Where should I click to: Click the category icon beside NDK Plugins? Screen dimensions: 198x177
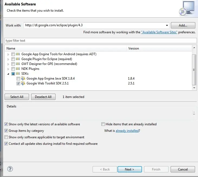pos(18,69)
